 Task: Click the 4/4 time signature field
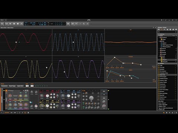coord(33,25)
